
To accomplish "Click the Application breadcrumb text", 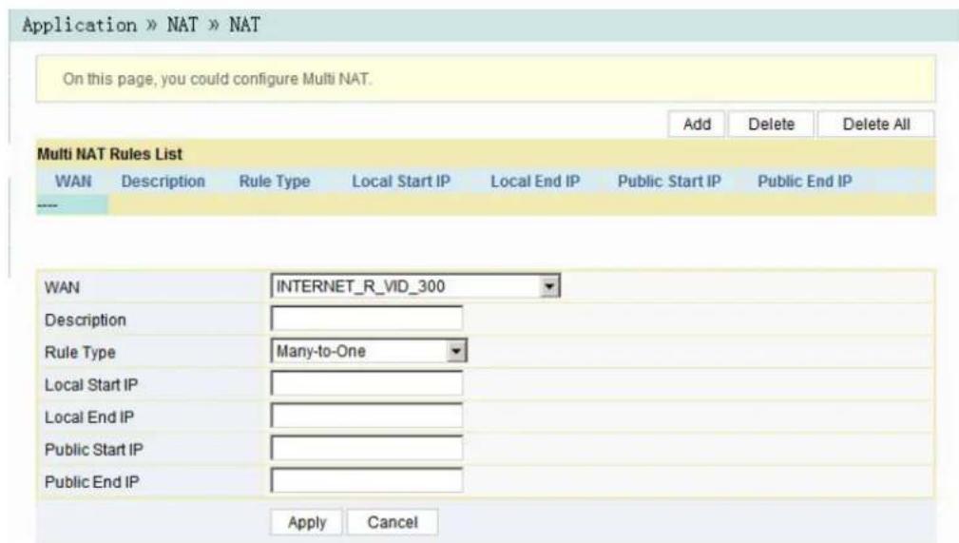I will click(80, 25).
